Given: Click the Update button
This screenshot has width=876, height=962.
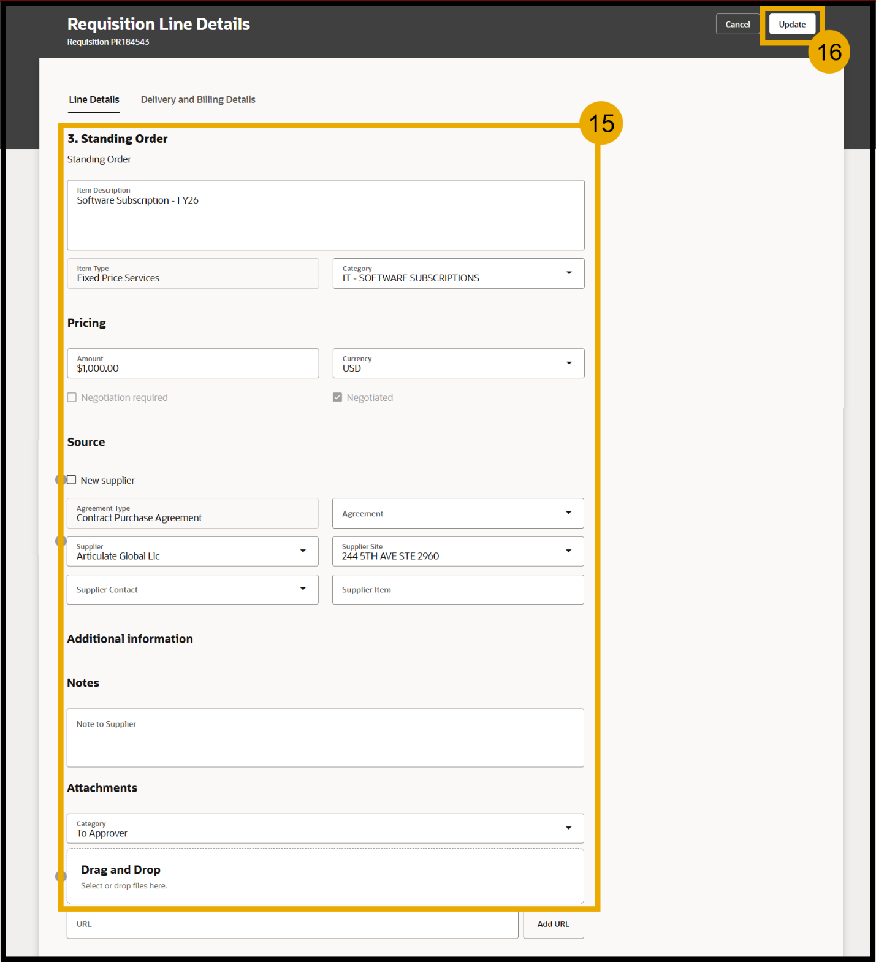Looking at the screenshot, I should (x=792, y=25).
